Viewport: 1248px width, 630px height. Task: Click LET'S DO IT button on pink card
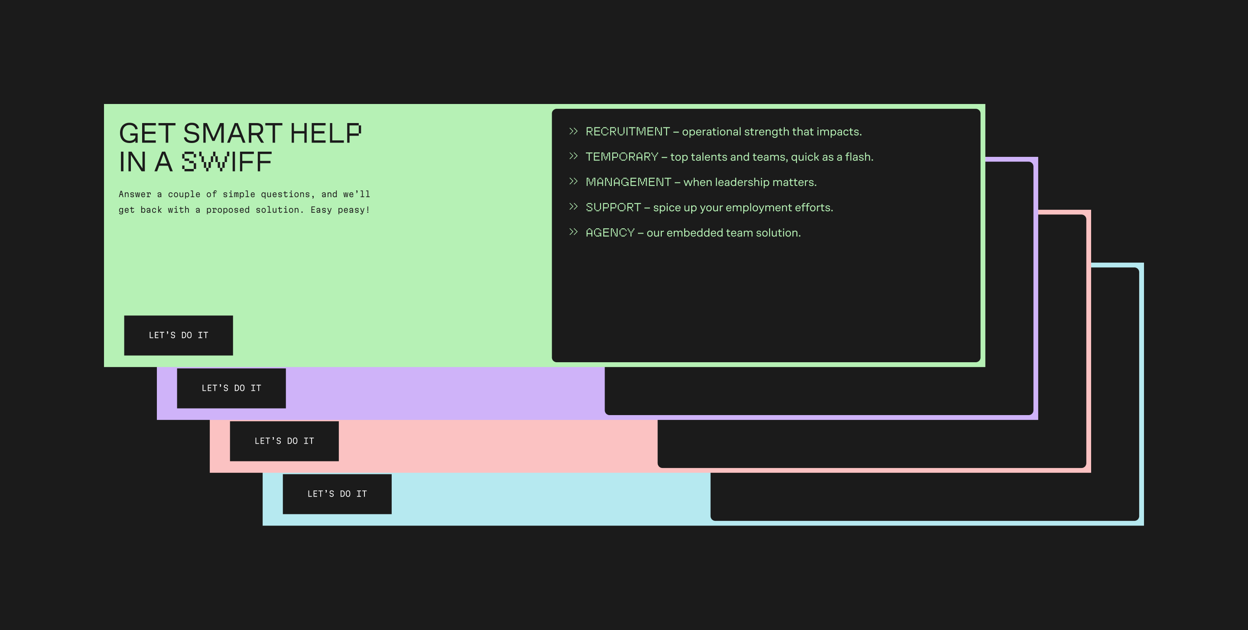pos(284,441)
